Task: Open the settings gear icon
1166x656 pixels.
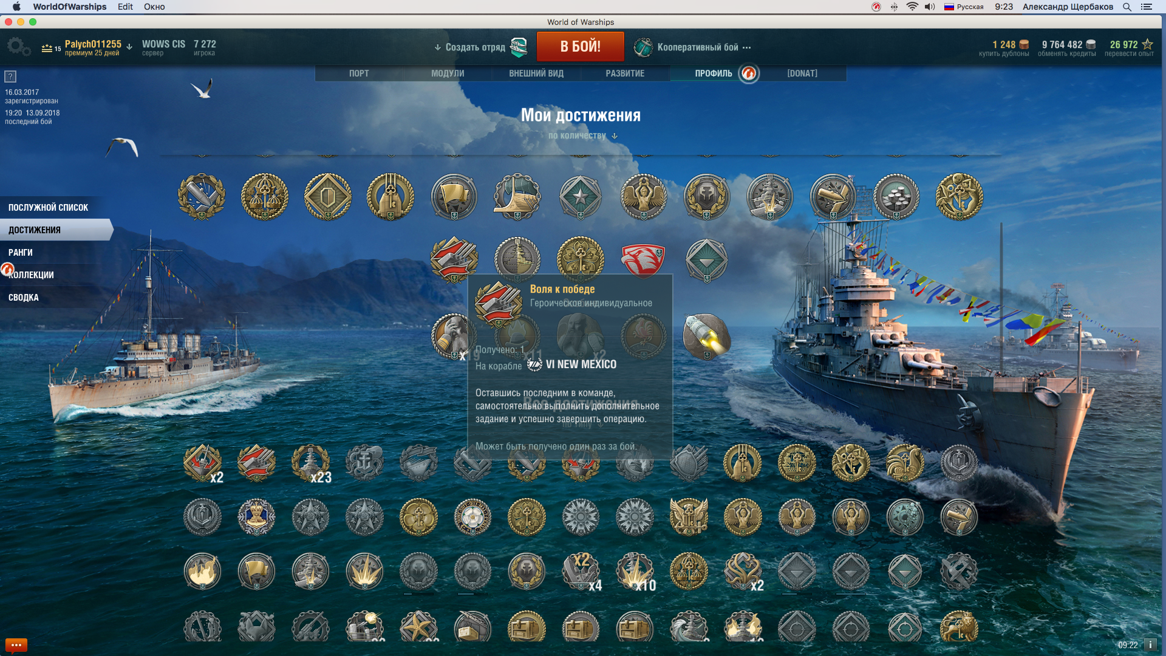Action: [18, 47]
